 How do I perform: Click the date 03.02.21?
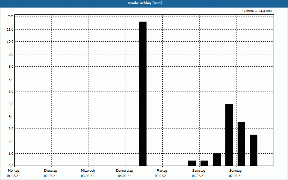[87, 176]
